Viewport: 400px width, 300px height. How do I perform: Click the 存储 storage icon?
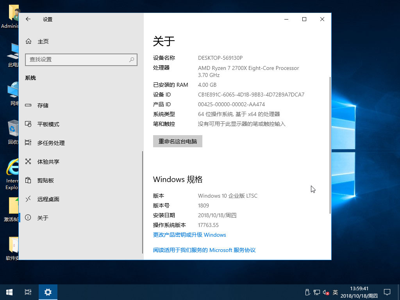point(28,105)
